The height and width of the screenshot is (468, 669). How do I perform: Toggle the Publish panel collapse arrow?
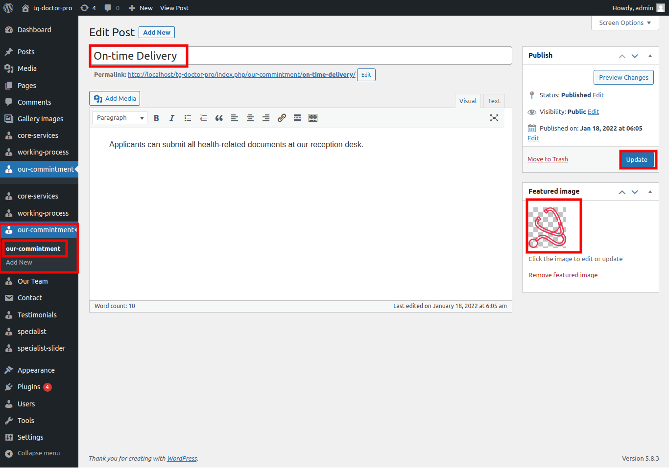click(650, 56)
